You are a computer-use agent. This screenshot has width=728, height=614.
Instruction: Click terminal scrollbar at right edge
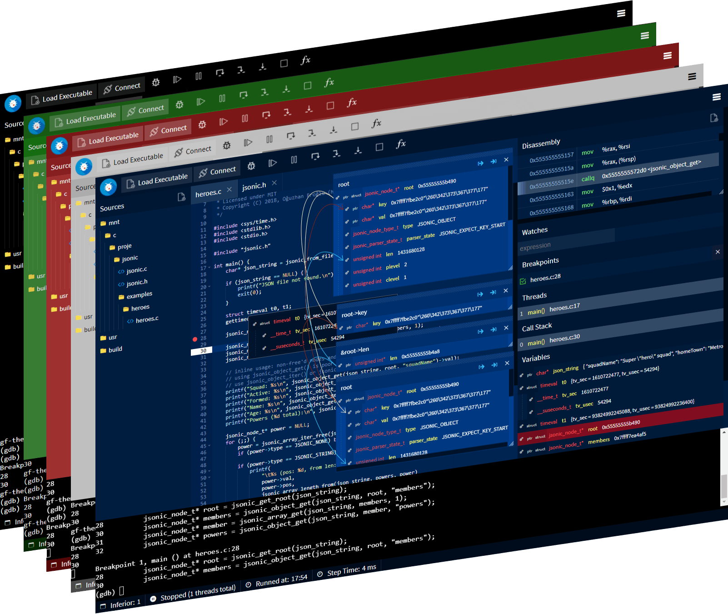[724, 468]
